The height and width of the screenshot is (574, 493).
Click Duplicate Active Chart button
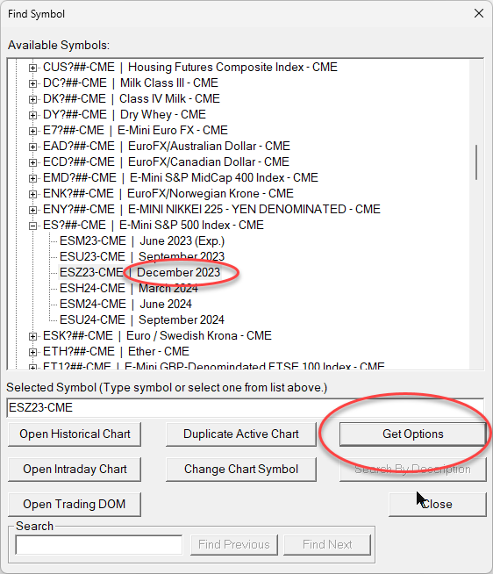pos(241,434)
